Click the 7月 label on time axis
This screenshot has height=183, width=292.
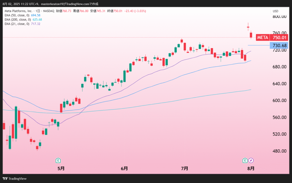184,168
